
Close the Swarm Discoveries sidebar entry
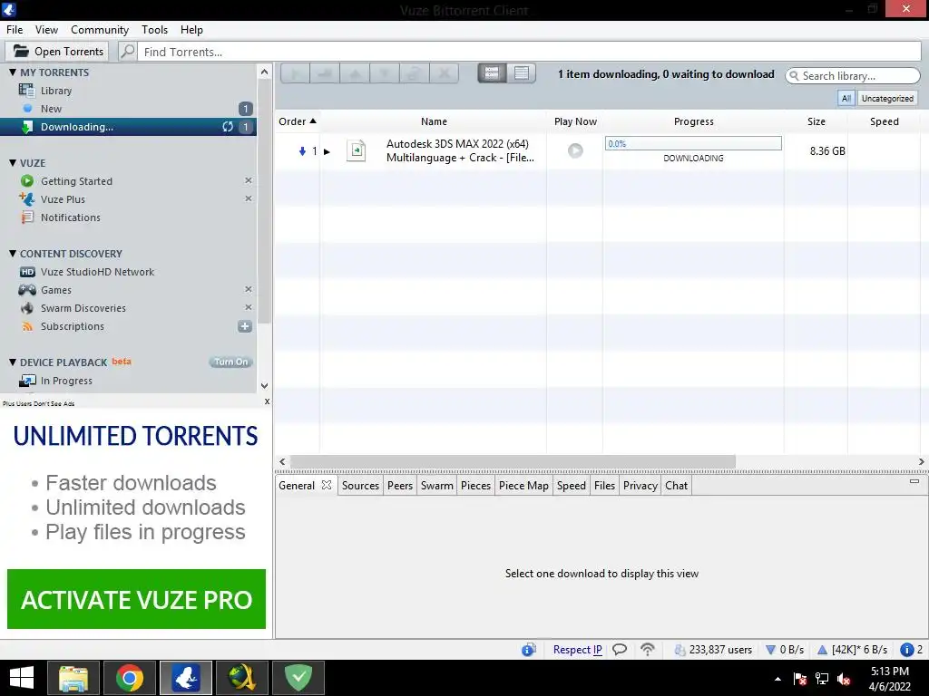[249, 307]
